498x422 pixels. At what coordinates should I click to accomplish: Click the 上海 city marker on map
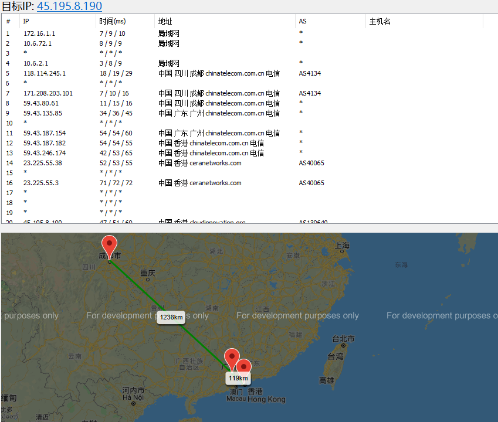[x=342, y=251]
